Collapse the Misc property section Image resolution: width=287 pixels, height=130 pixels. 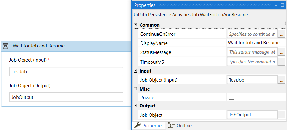(135, 89)
